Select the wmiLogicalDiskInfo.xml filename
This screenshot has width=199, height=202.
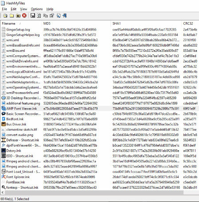[x=24, y=72]
